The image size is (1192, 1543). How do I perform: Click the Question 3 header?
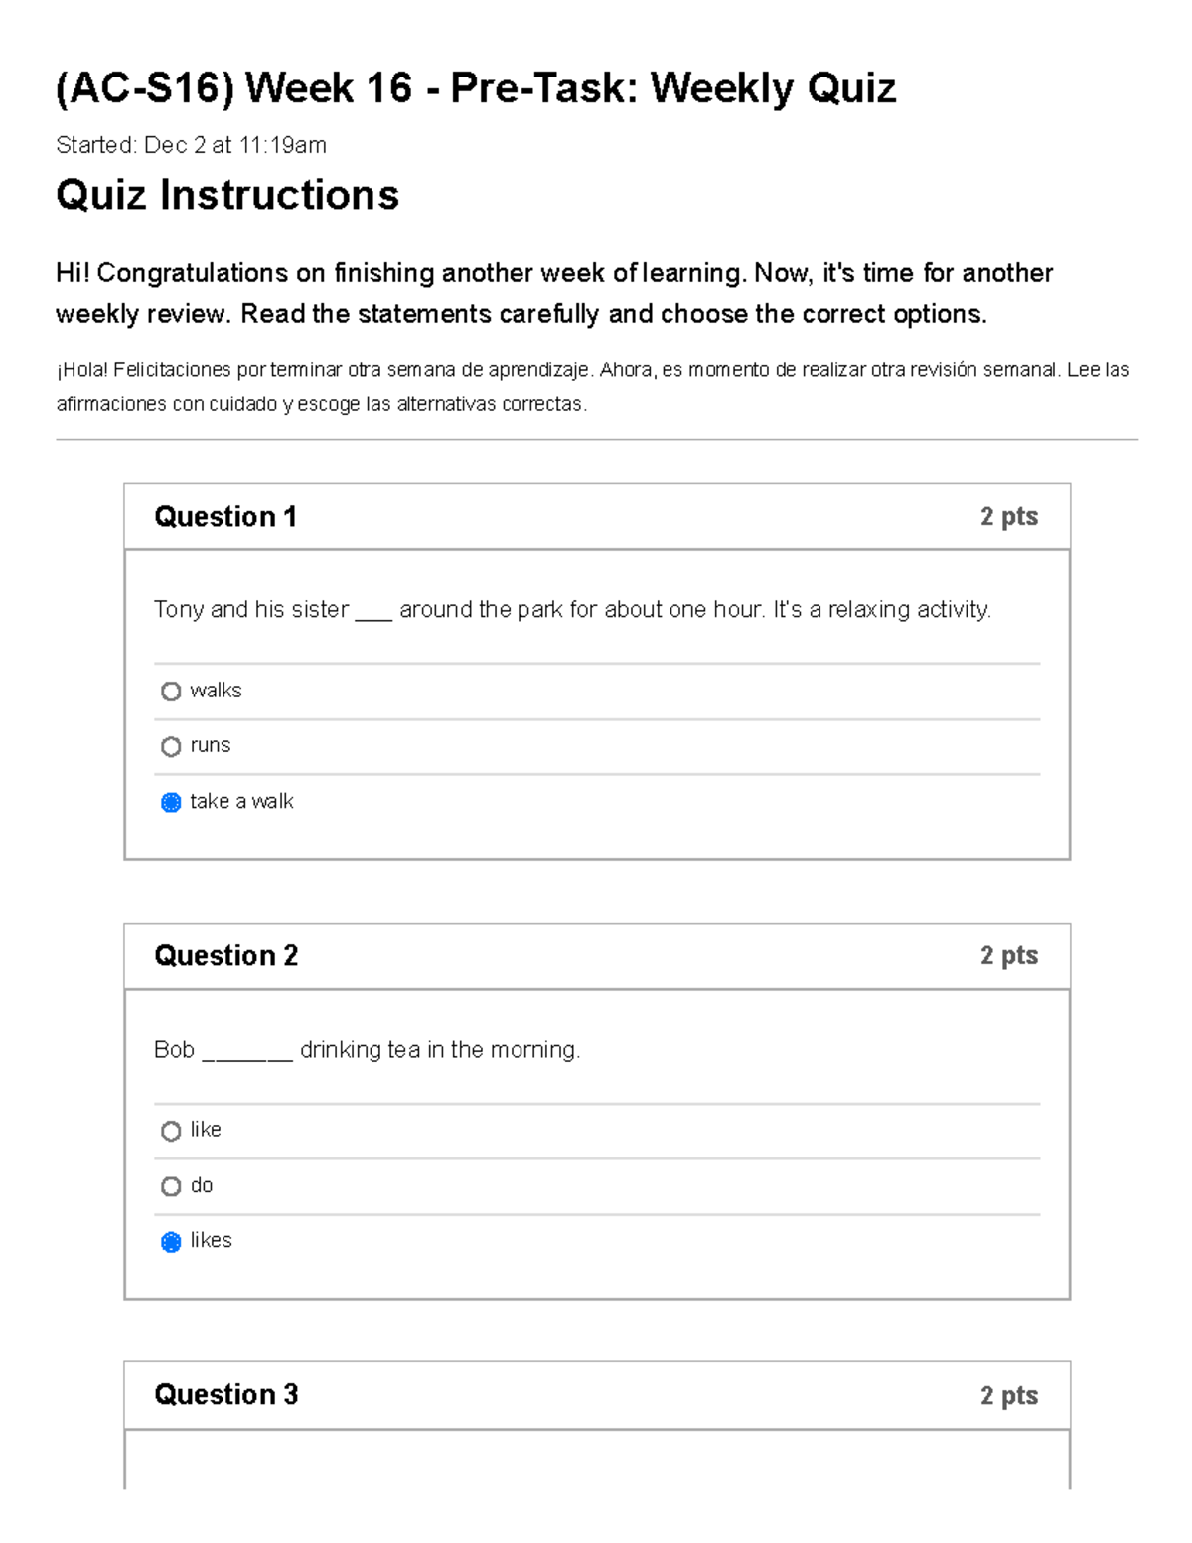tap(226, 1395)
